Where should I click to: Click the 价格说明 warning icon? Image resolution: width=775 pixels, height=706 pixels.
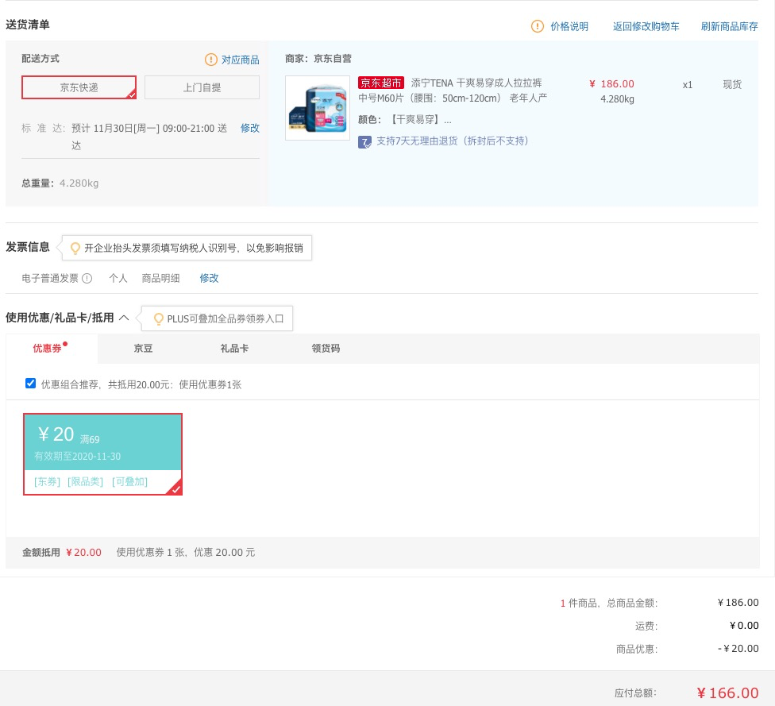tap(538, 26)
